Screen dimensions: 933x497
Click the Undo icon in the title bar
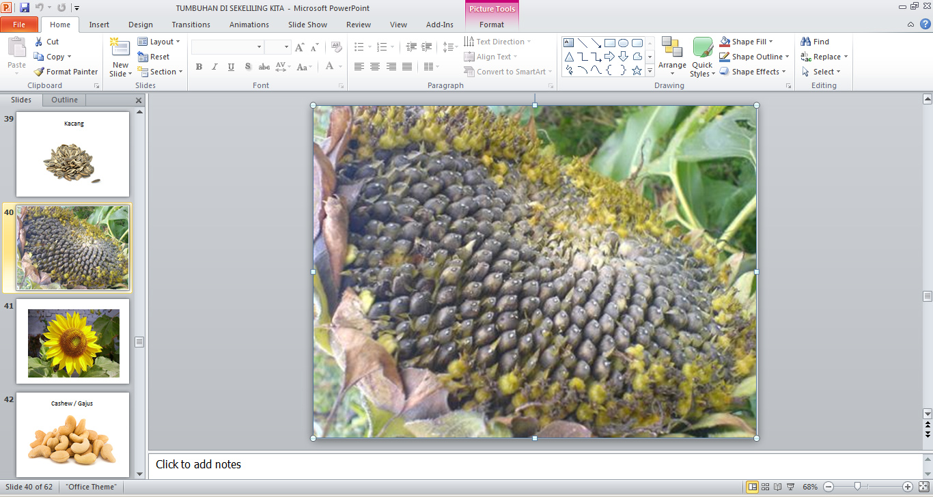coord(40,8)
